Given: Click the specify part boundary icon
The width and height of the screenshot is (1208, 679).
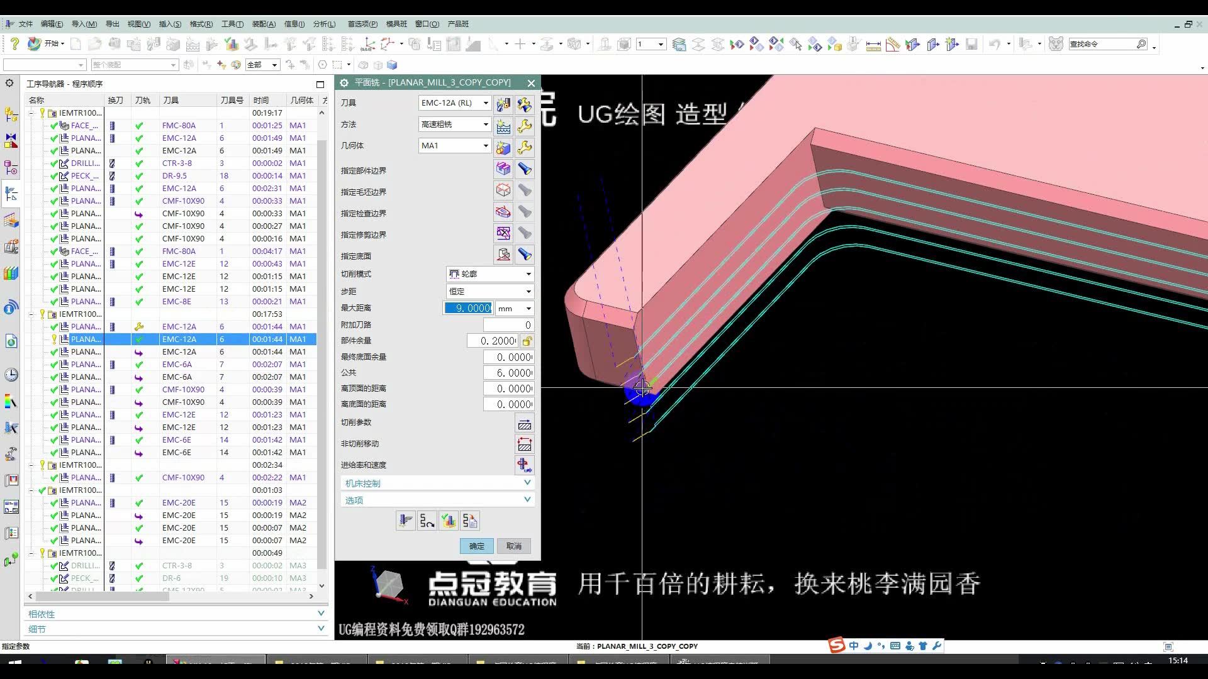Looking at the screenshot, I should click(503, 169).
